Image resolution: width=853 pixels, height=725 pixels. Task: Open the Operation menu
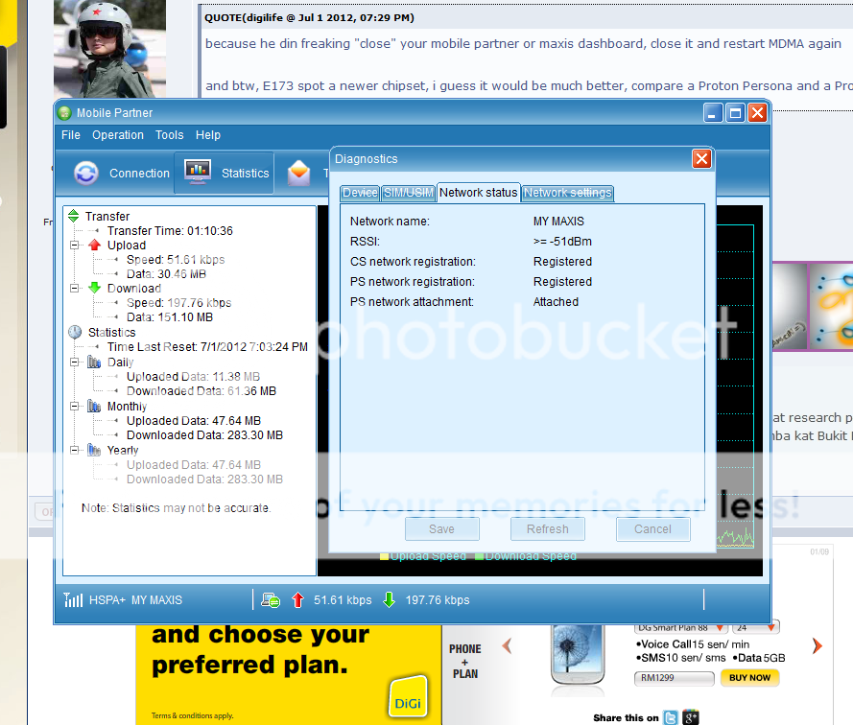(x=118, y=135)
